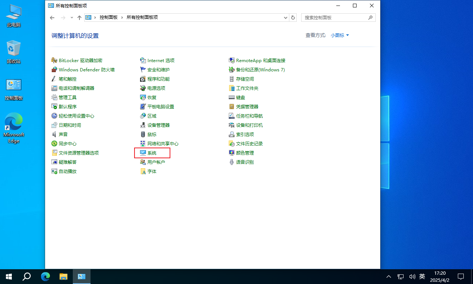Open the BitLocker 驱动器加密 icon

coord(54,60)
